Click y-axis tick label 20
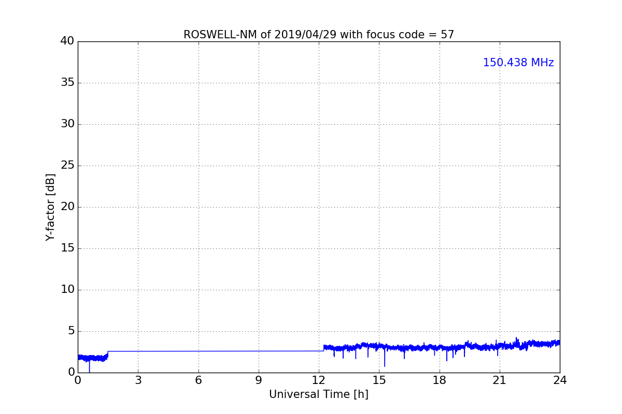The image size is (622, 414). click(x=67, y=207)
